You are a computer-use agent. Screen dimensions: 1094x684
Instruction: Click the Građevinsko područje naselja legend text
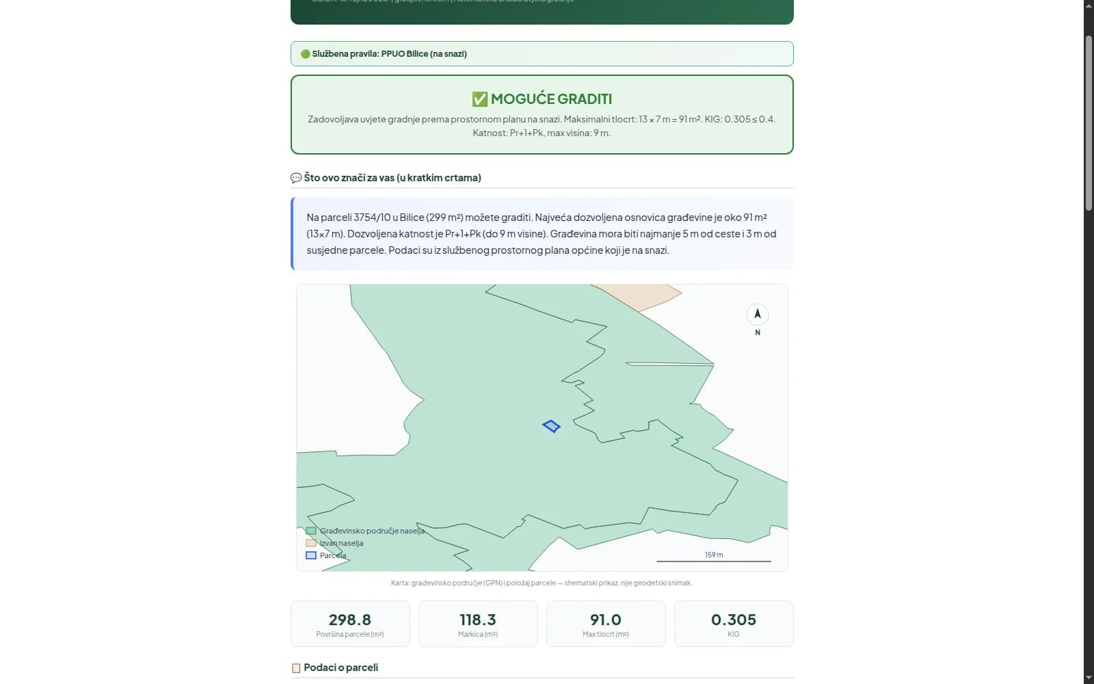[x=372, y=531]
